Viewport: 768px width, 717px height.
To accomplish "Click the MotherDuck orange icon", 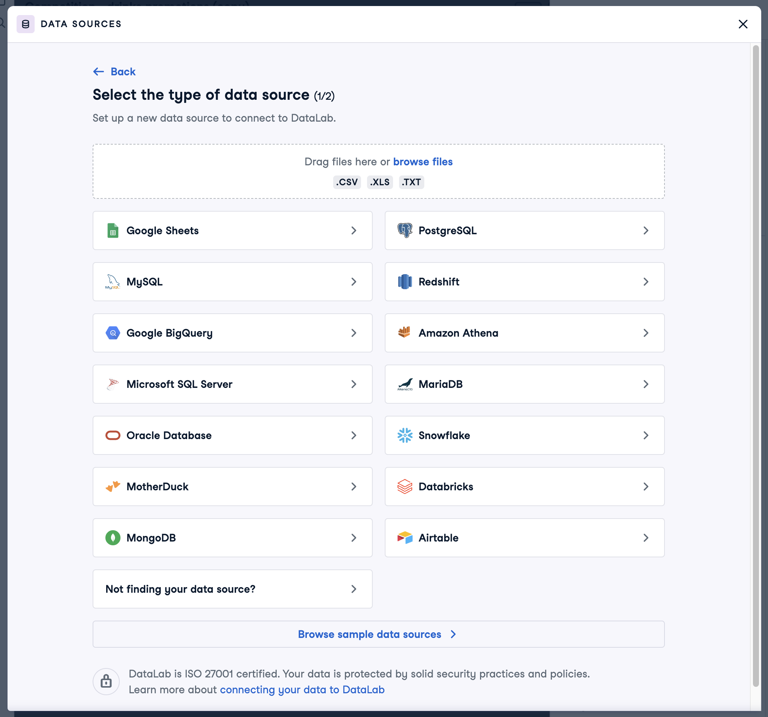I will point(113,487).
